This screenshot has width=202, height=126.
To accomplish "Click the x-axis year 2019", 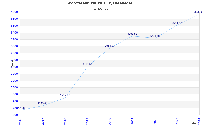I will click(87, 121).
